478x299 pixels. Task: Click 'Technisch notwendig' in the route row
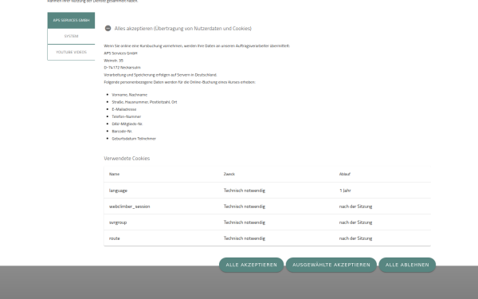tap(245, 238)
